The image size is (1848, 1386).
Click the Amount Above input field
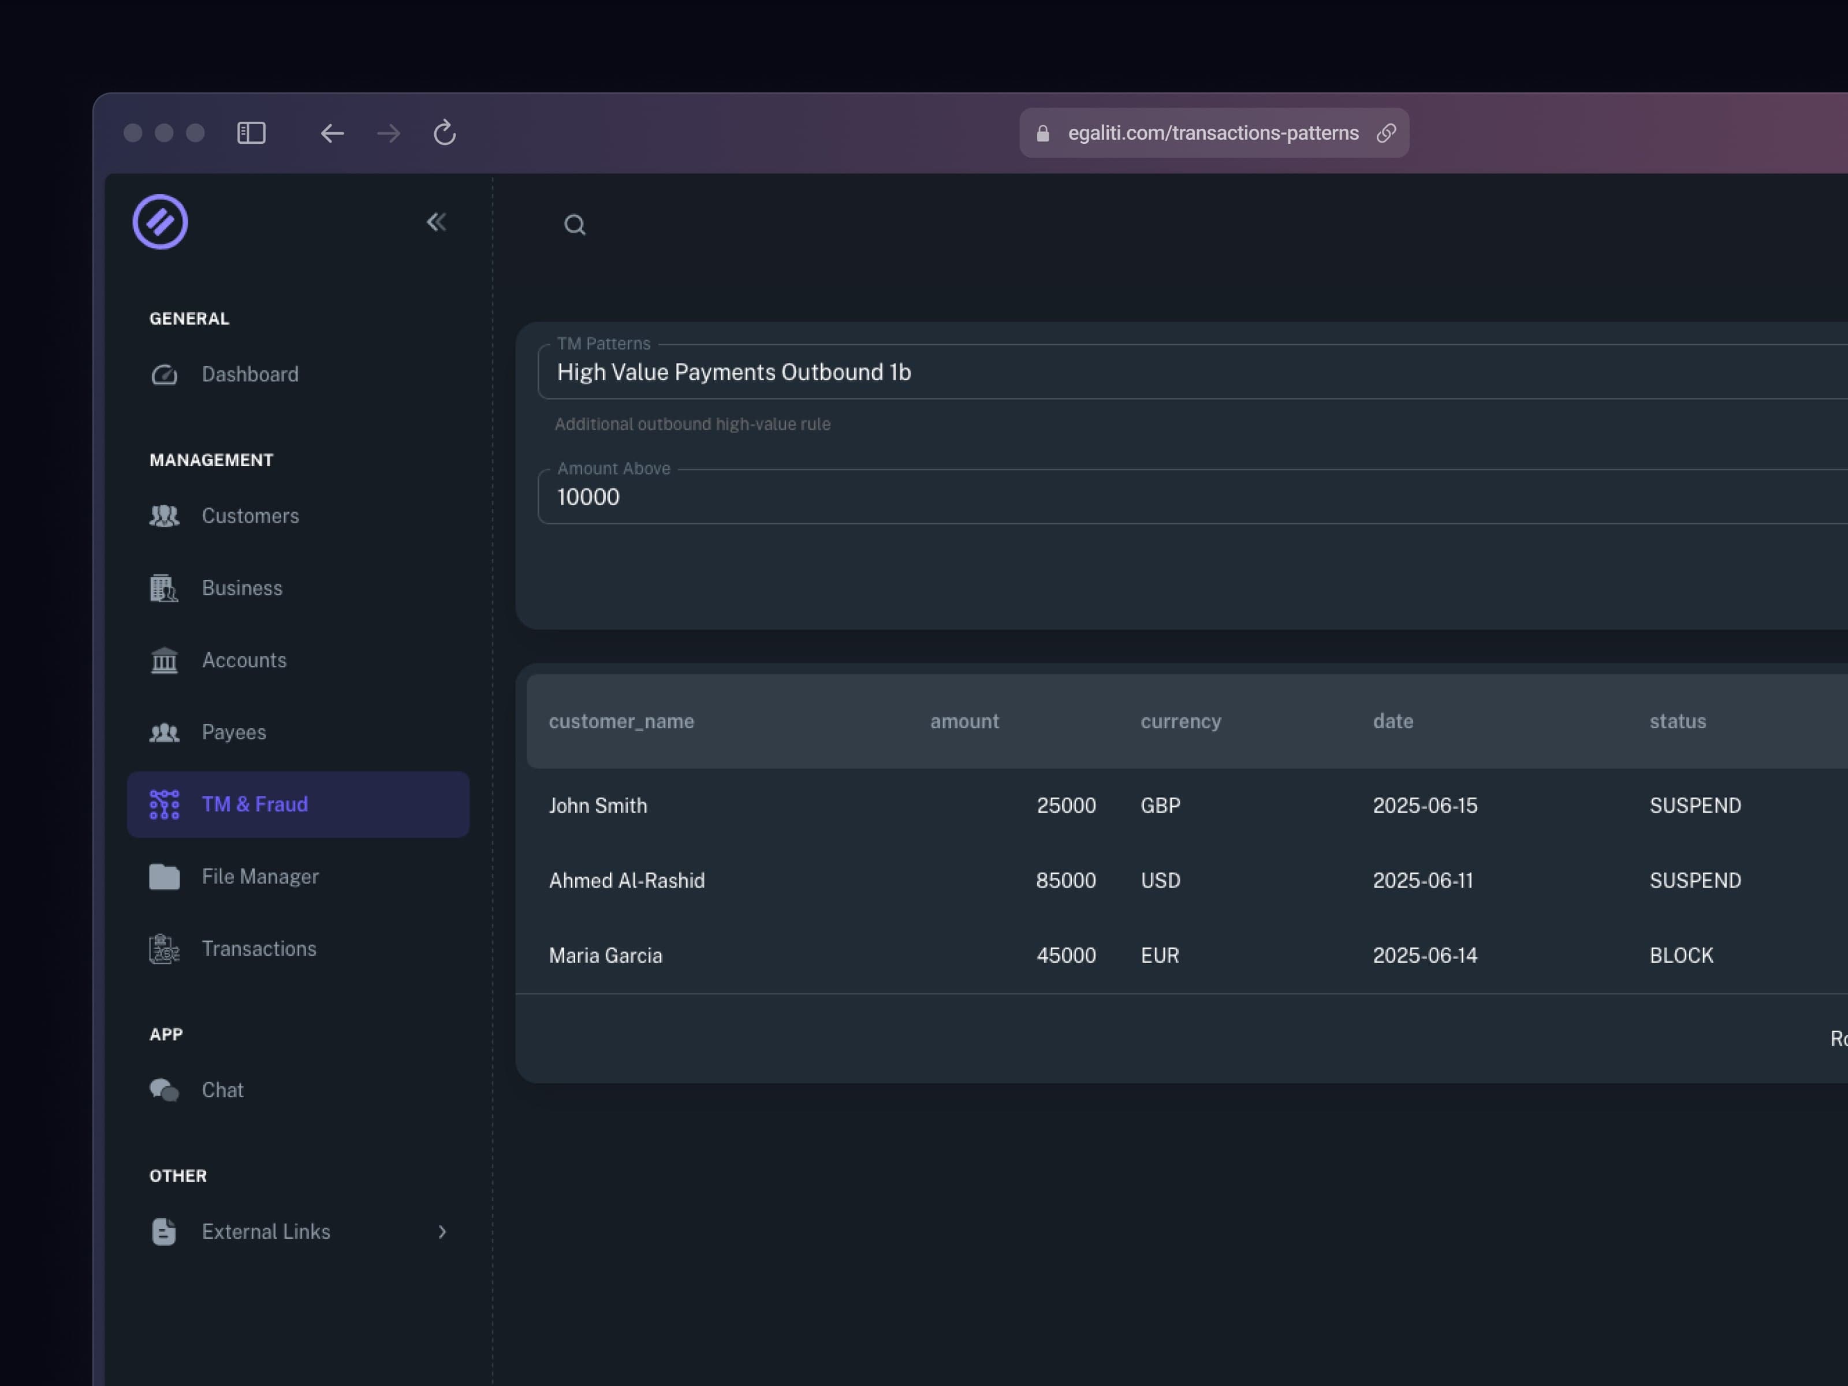point(1192,497)
